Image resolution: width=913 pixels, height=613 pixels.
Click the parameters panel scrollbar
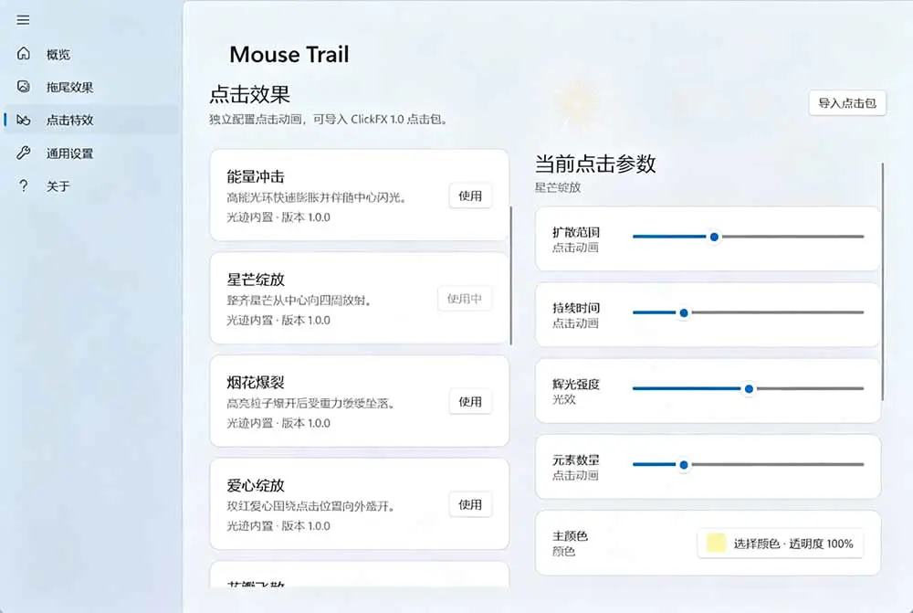point(883,281)
